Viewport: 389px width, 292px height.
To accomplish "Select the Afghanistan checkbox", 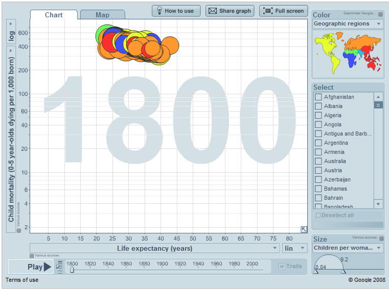I will [x=318, y=97].
